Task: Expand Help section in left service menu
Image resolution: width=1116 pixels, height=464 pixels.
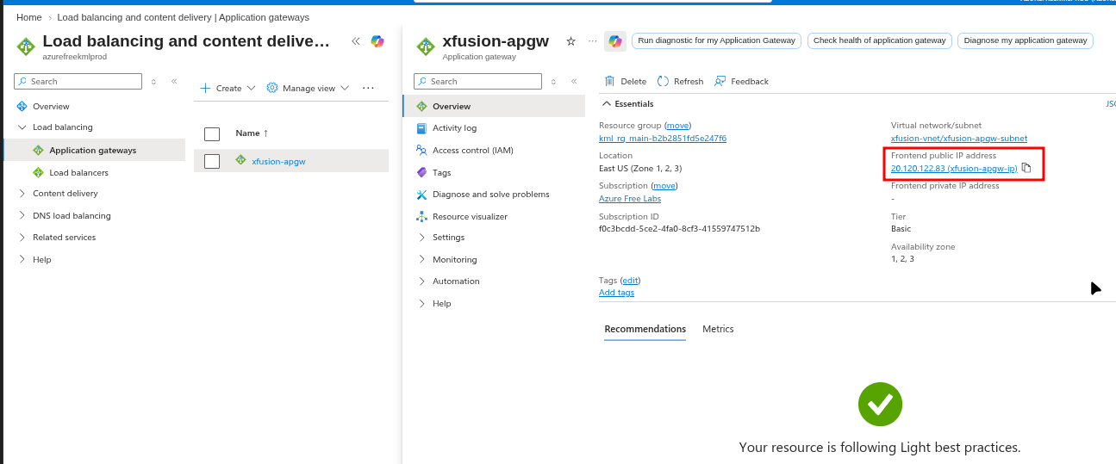Action: (x=22, y=260)
